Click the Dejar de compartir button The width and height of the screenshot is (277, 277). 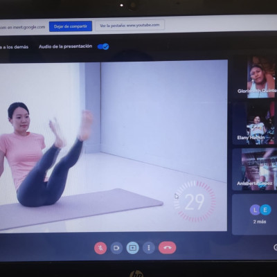tap(71, 26)
